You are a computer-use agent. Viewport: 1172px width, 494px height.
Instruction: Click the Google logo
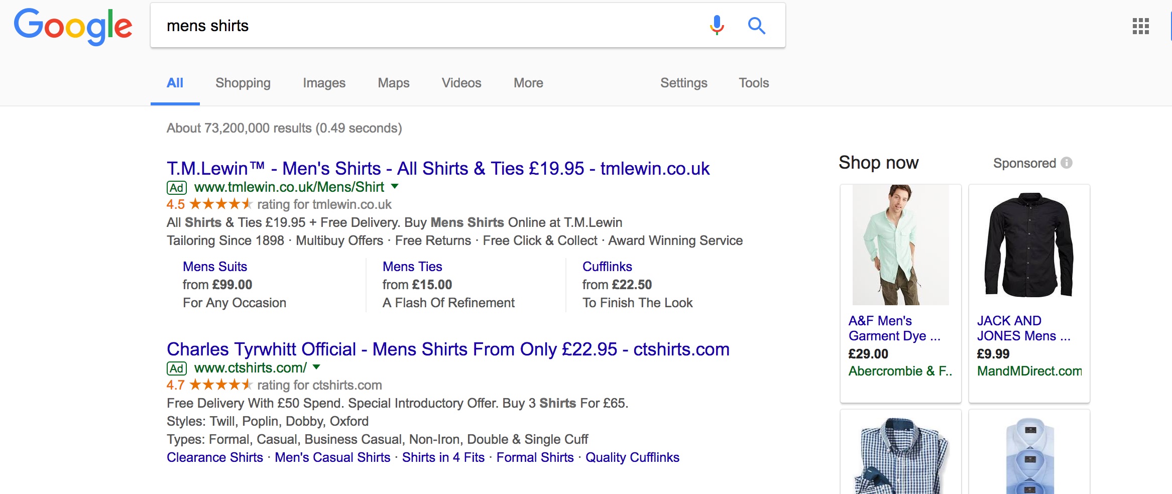(73, 26)
